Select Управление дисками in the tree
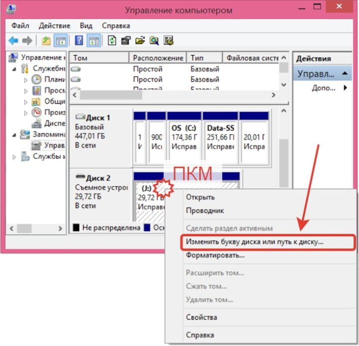The height and width of the screenshot is (346, 359). tap(54, 145)
